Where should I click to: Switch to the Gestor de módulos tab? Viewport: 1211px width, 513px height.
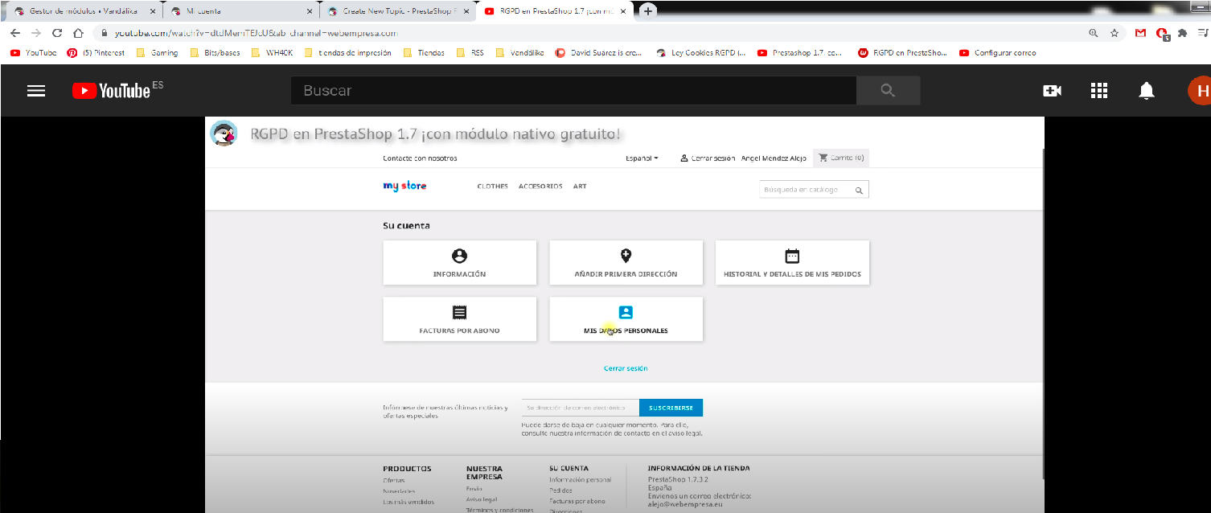(x=80, y=11)
